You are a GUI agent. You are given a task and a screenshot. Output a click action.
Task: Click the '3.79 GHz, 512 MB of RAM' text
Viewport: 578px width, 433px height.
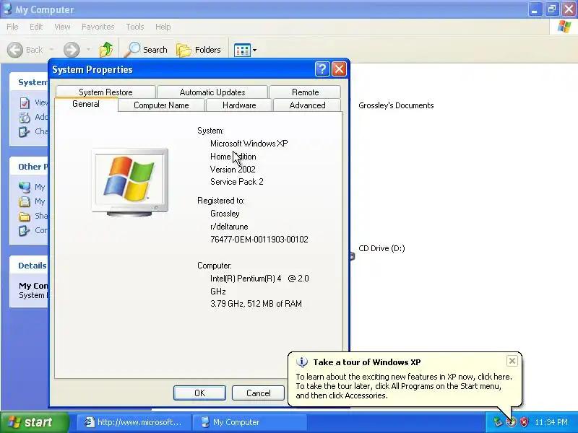pyautogui.click(x=256, y=304)
